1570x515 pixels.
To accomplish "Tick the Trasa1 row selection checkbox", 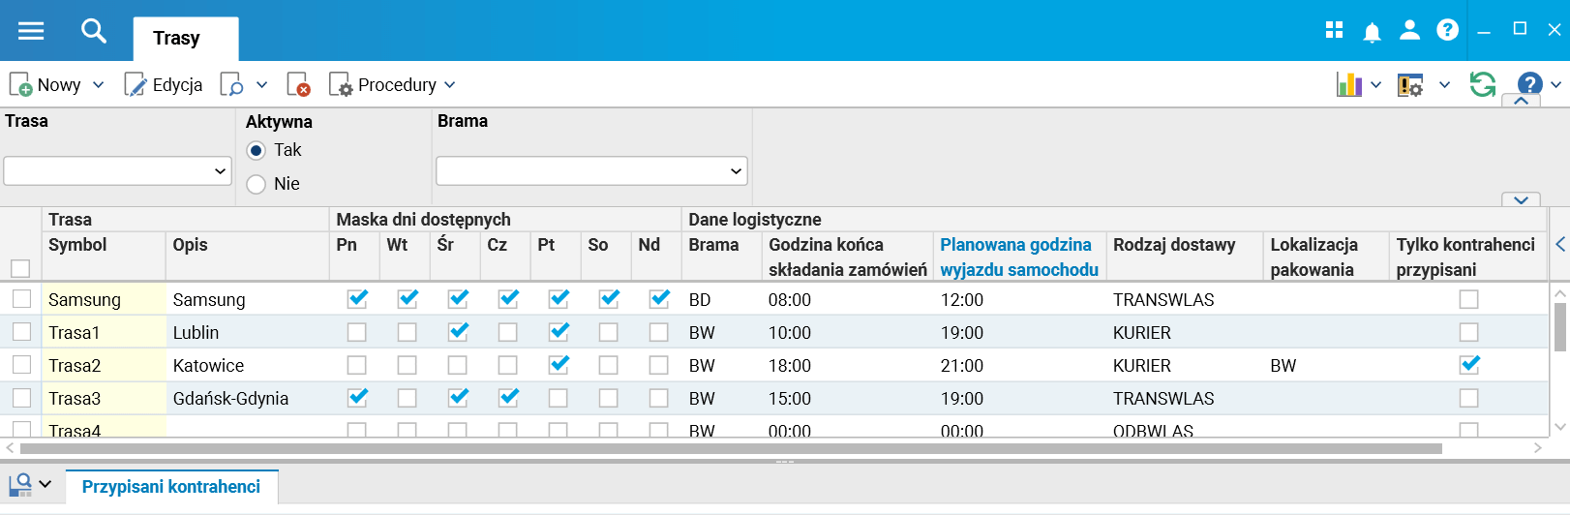I will pos(21,332).
